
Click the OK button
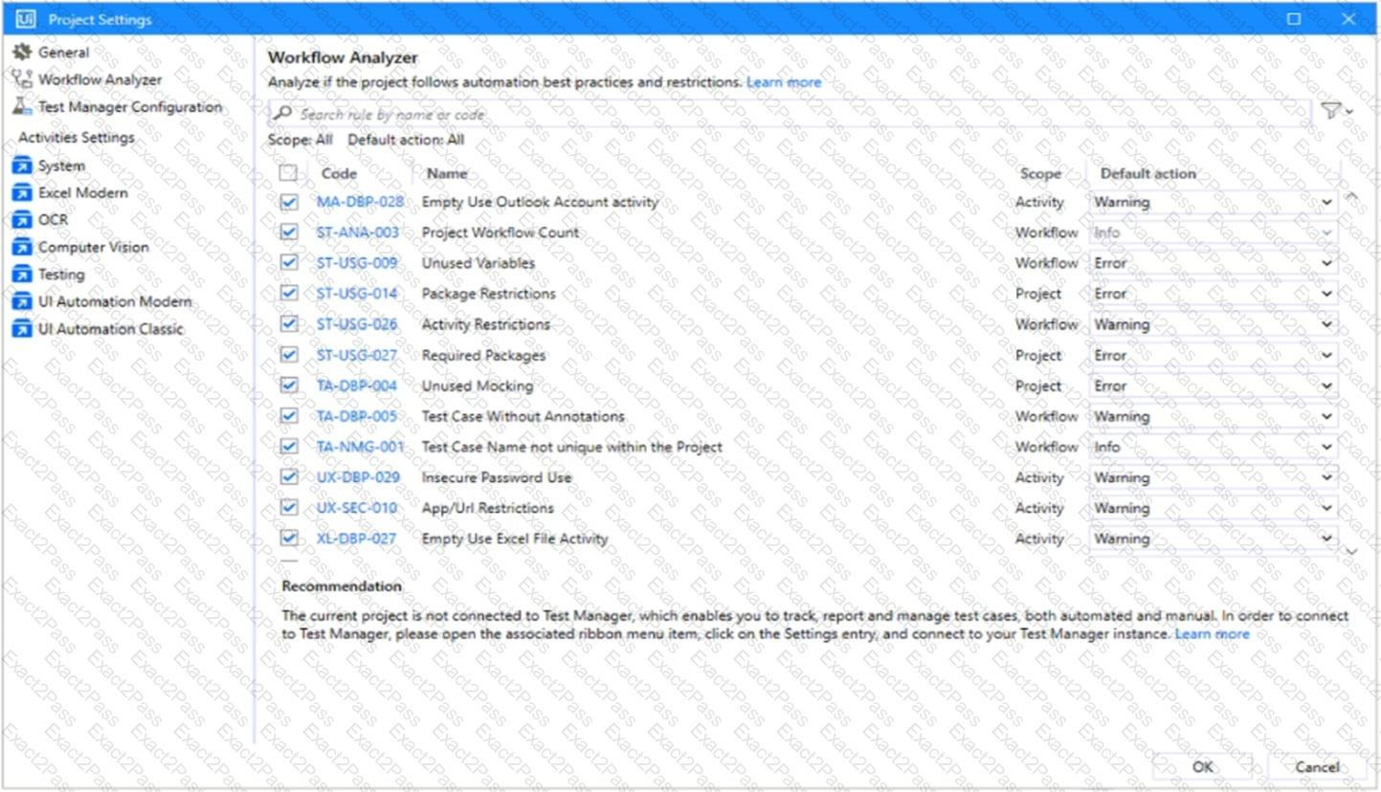coord(1202,766)
